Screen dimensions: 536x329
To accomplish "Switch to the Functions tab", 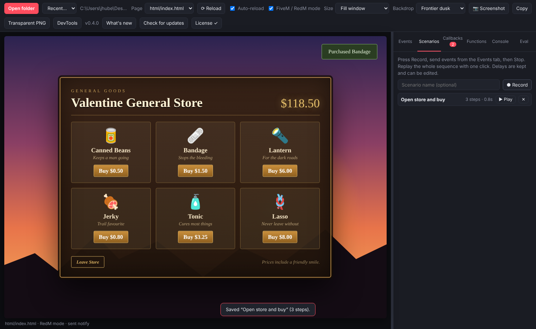I will tap(477, 41).
